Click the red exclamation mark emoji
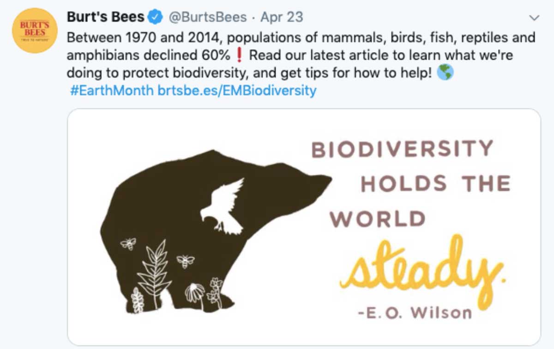The height and width of the screenshot is (349, 554). coord(239,55)
